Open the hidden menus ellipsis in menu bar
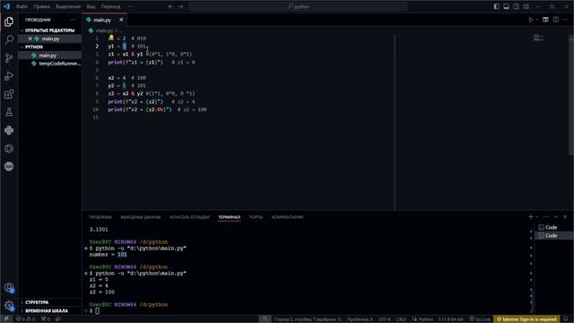 click(x=130, y=6)
